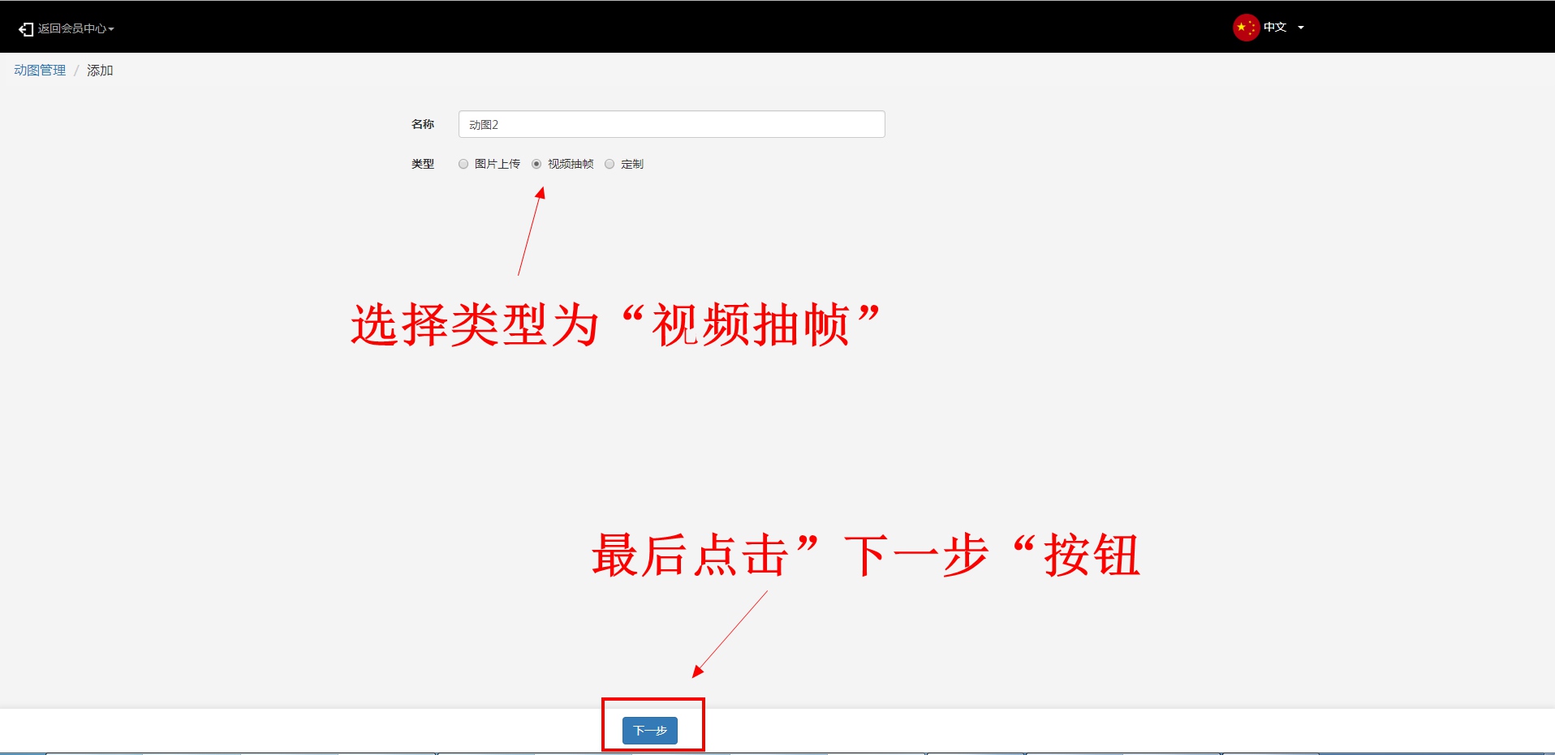Click the 名称 field label
1555x755 pixels.
[x=422, y=124]
